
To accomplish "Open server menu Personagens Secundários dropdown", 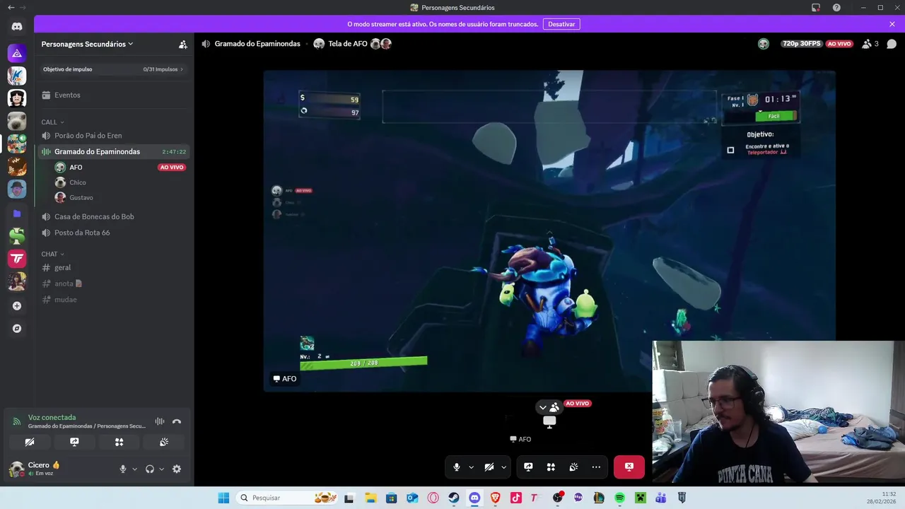I will pos(87,44).
